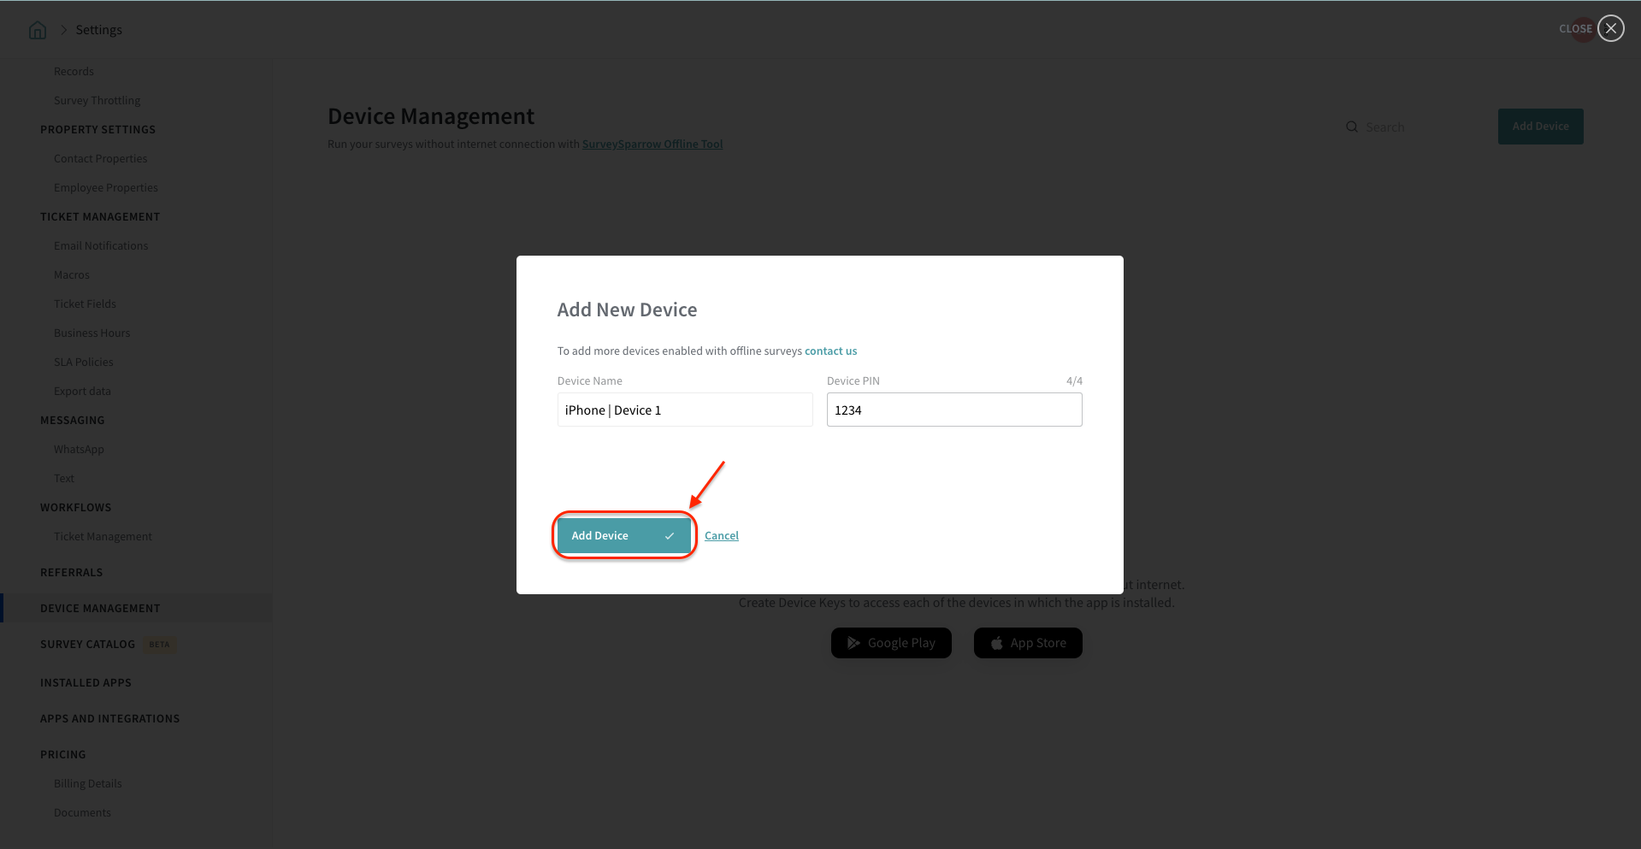Go to Installed Apps settings
This screenshot has height=849, width=1641.
point(86,683)
